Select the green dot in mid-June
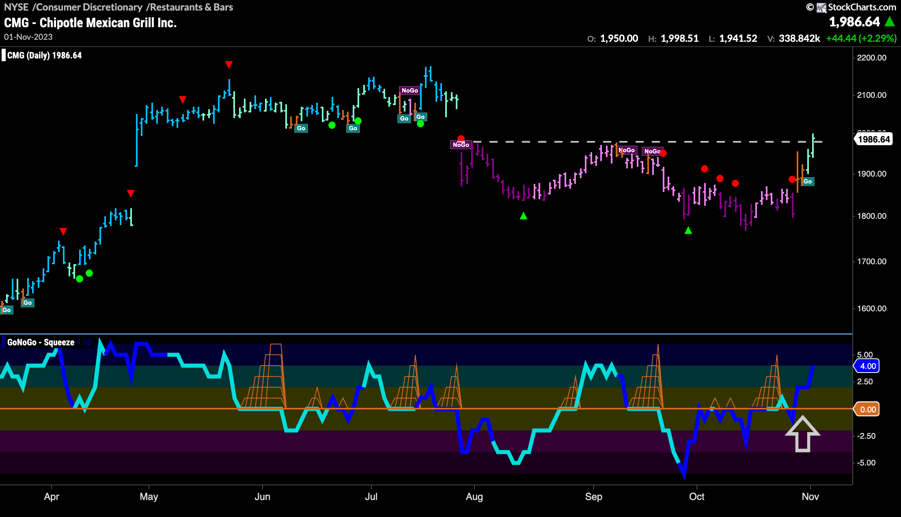The height and width of the screenshot is (517, 901). [332, 125]
